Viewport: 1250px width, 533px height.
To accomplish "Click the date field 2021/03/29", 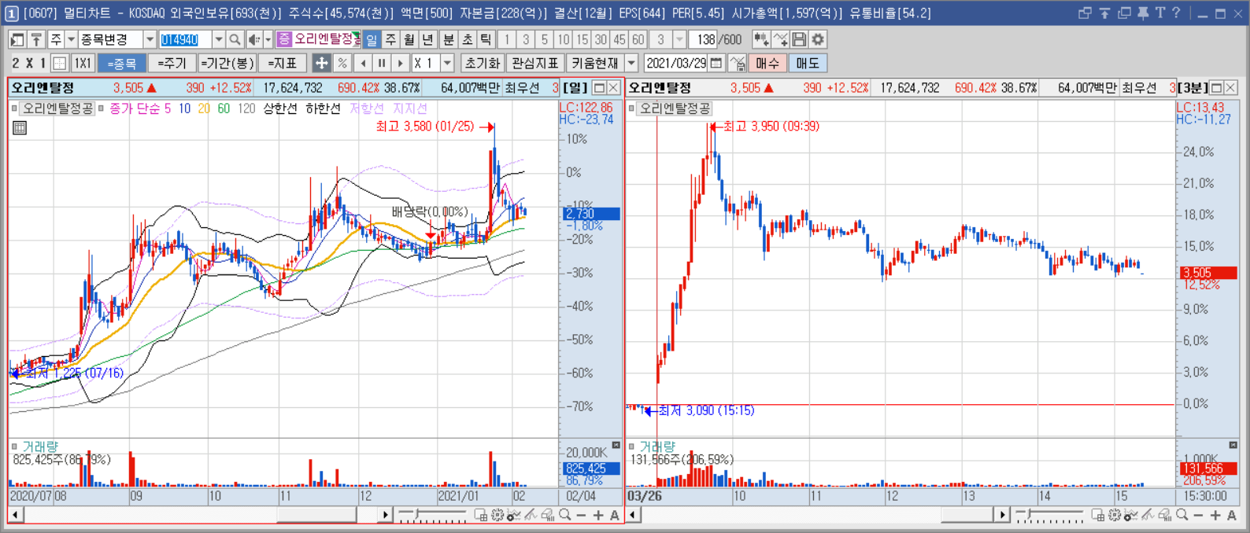I will click(x=676, y=63).
